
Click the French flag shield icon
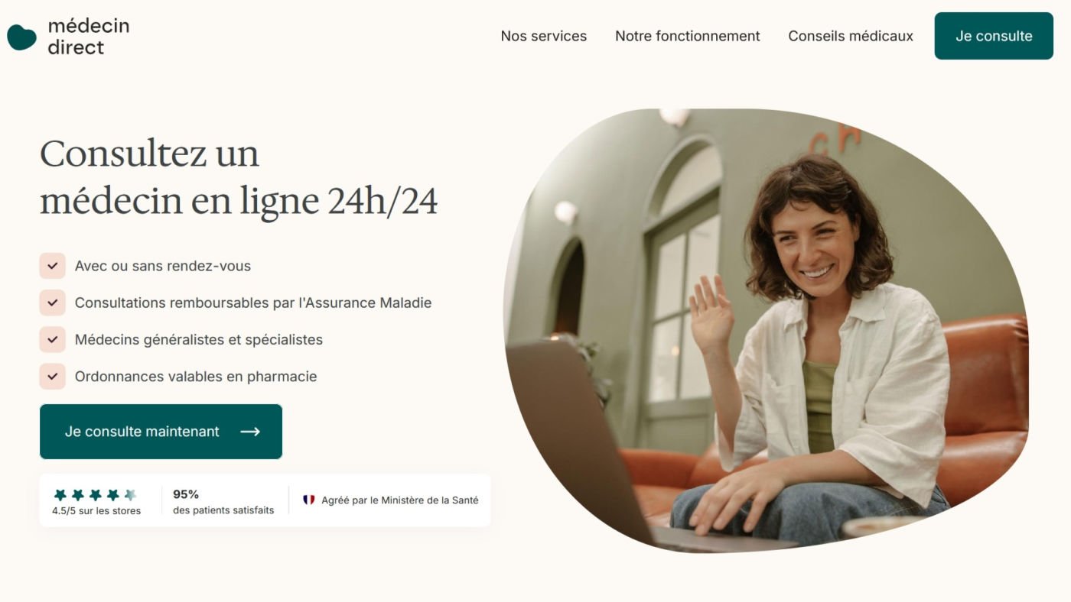309,500
